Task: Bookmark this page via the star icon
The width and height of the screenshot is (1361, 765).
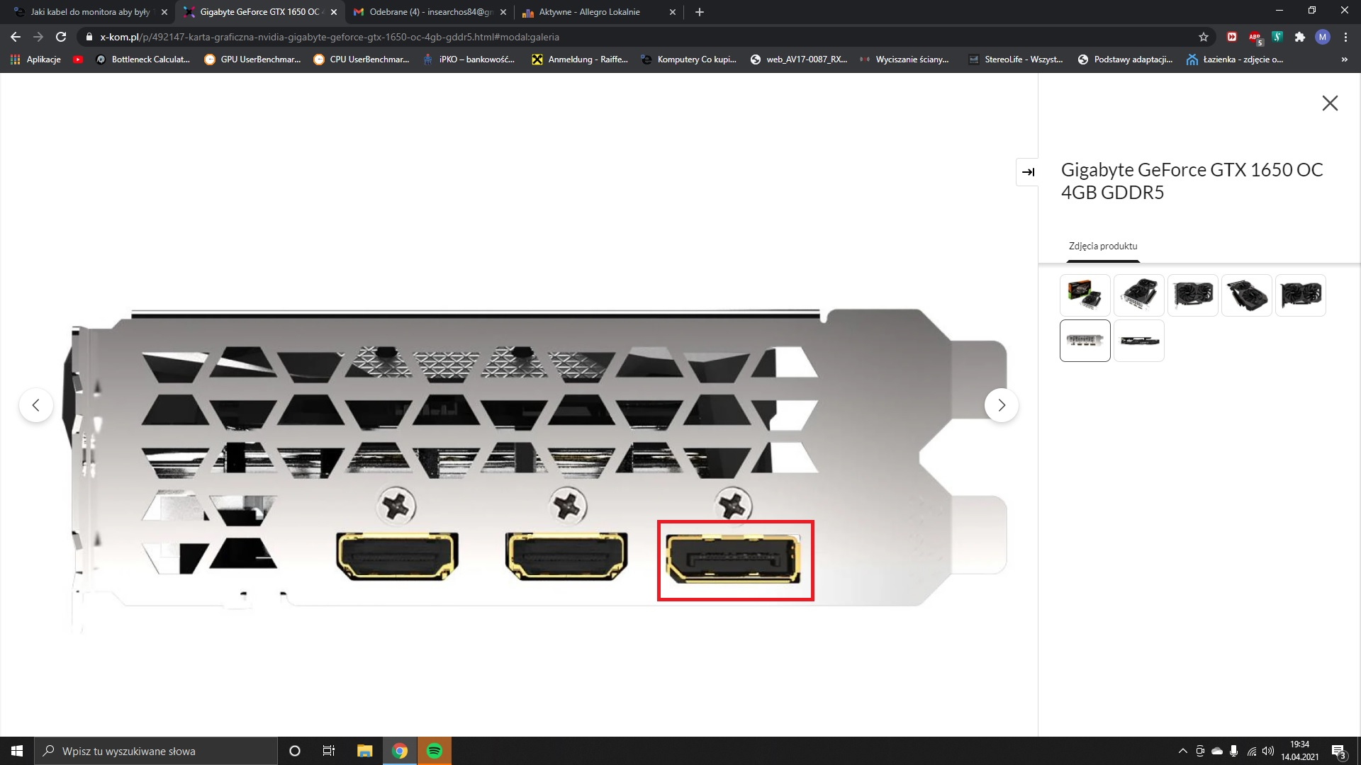Action: (1203, 37)
